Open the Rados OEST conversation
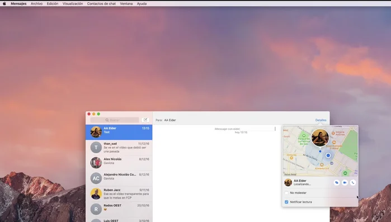This screenshot has width=391, height=222. click(119, 209)
